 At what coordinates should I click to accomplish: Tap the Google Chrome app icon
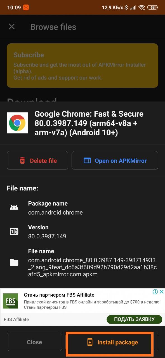17,123
